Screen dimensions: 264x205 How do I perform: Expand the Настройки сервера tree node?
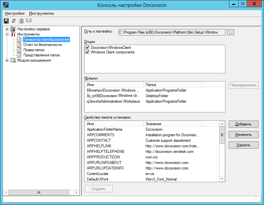point(7,29)
